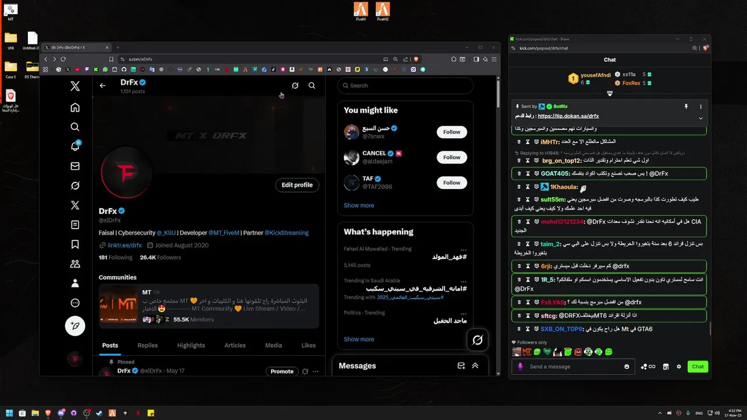Open Explore search icon in X sidebar
747x420 pixels.
pos(75,127)
